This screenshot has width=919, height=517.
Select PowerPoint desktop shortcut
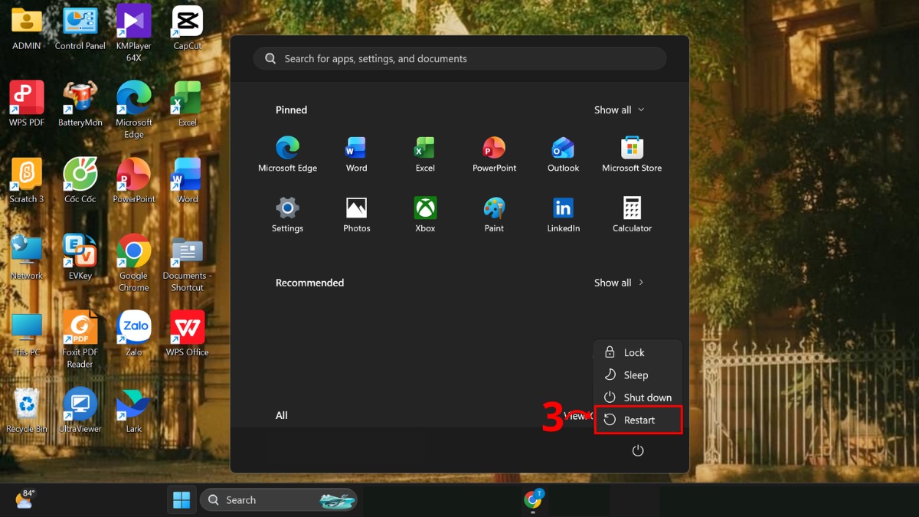tap(134, 181)
